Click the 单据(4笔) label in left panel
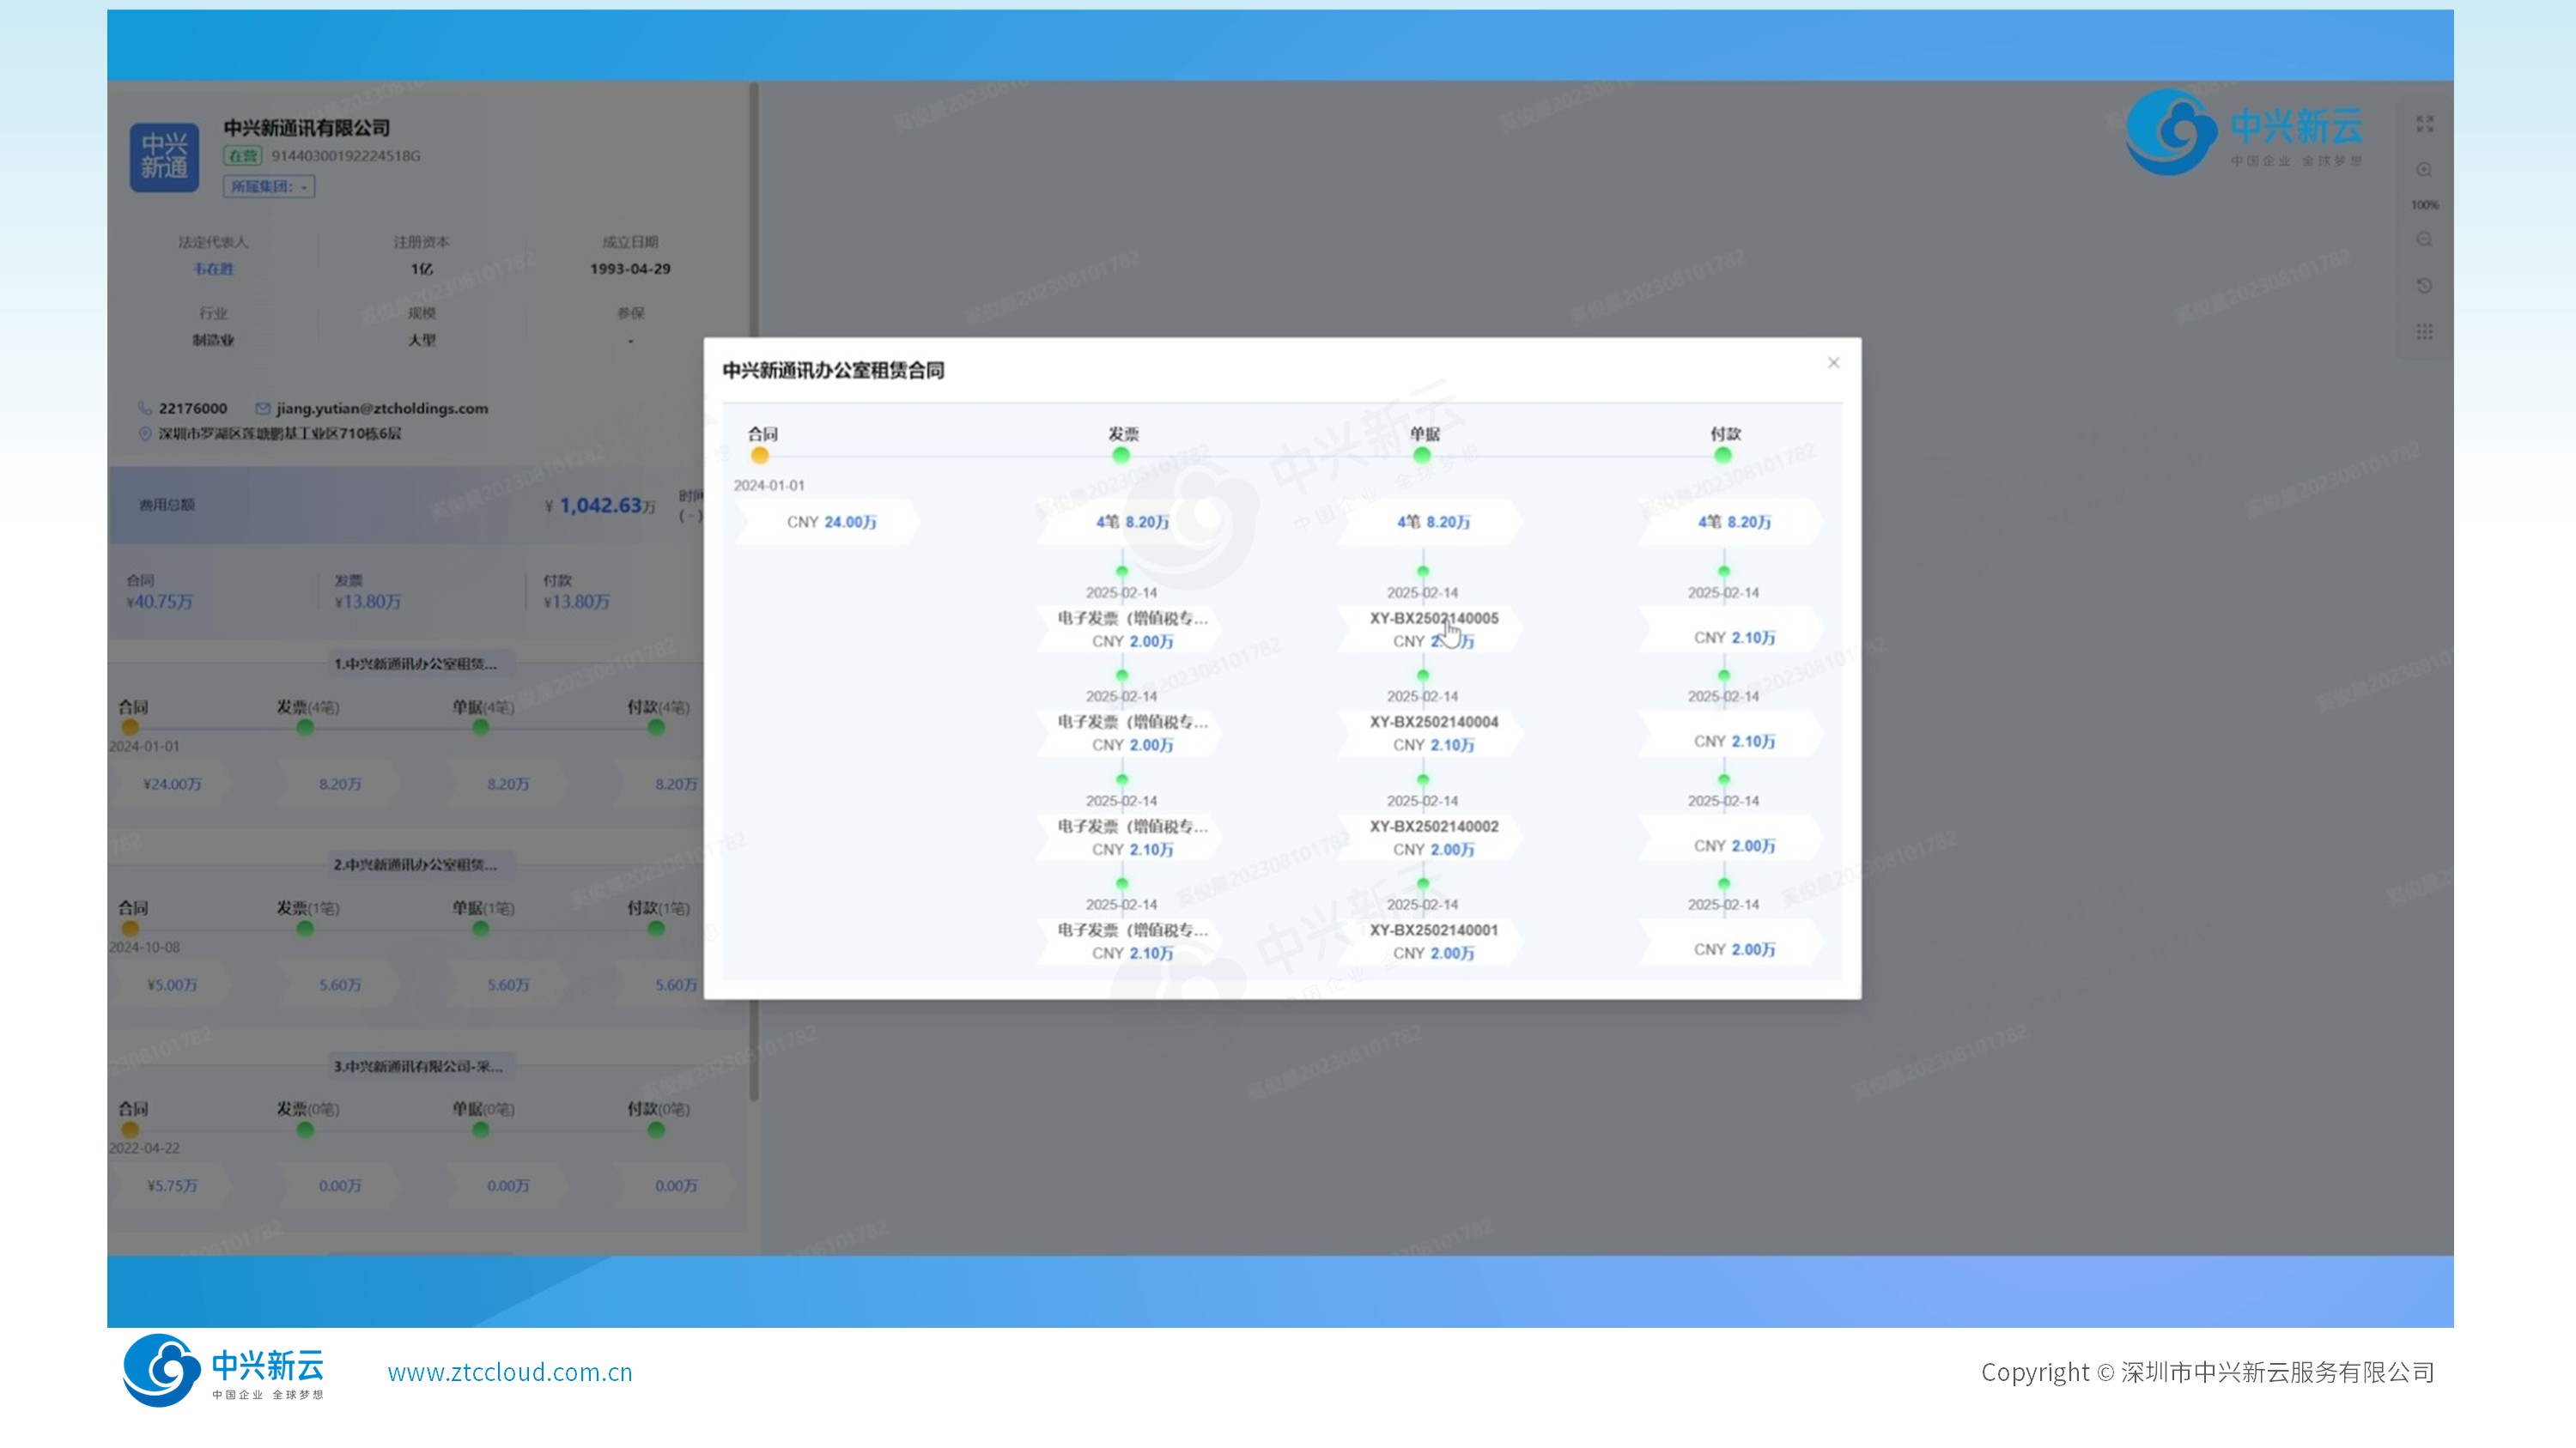 (x=483, y=707)
